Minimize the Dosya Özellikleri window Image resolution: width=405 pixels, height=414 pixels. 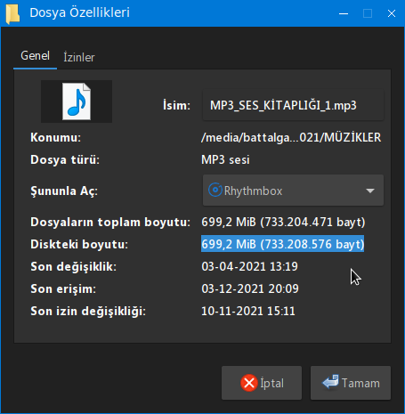(x=344, y=13)
